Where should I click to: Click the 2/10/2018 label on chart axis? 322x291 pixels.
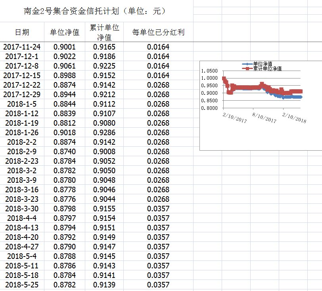[294, 117]
